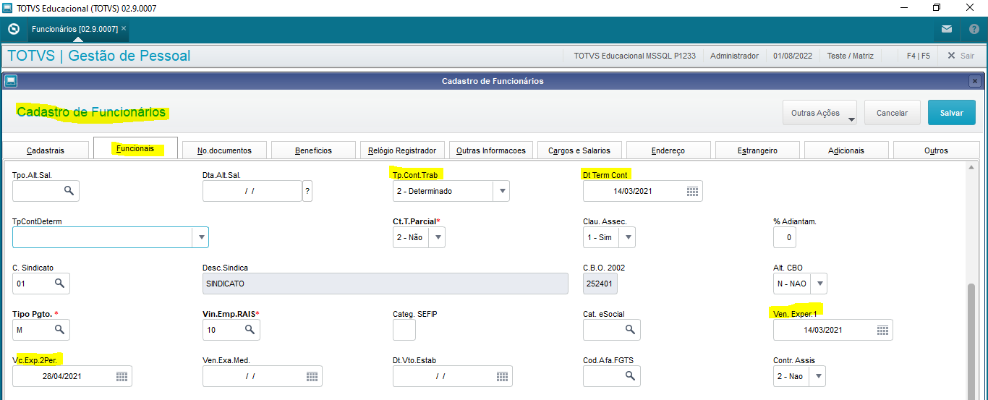The width and height of the screenshot is (988, 400).
Task: Expand the Alt. CBO dropdown
Action: coord(819,284)
